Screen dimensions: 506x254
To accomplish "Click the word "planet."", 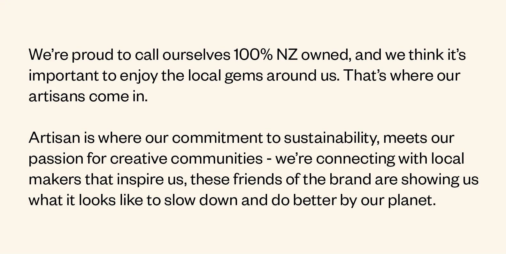I will point(412,201).
